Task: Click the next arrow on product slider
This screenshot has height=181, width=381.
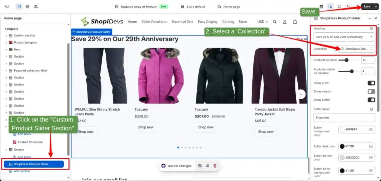Action: 301,94
